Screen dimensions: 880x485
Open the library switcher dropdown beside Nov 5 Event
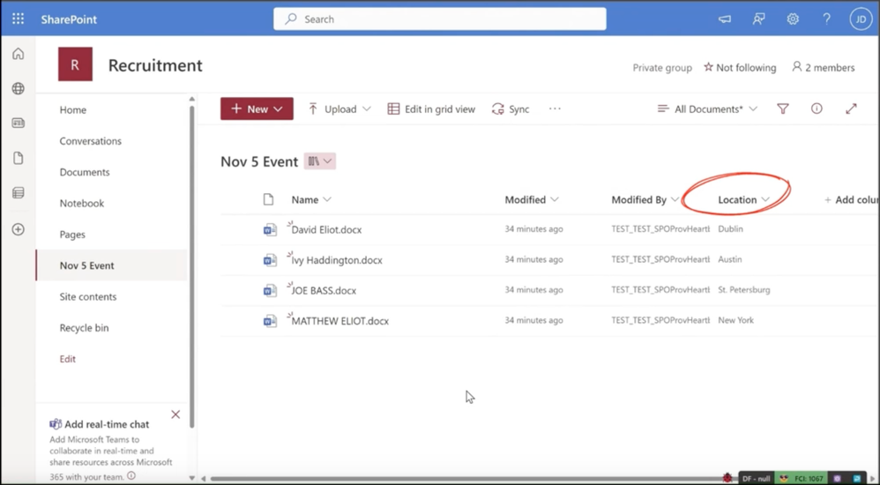pos(320,161)
